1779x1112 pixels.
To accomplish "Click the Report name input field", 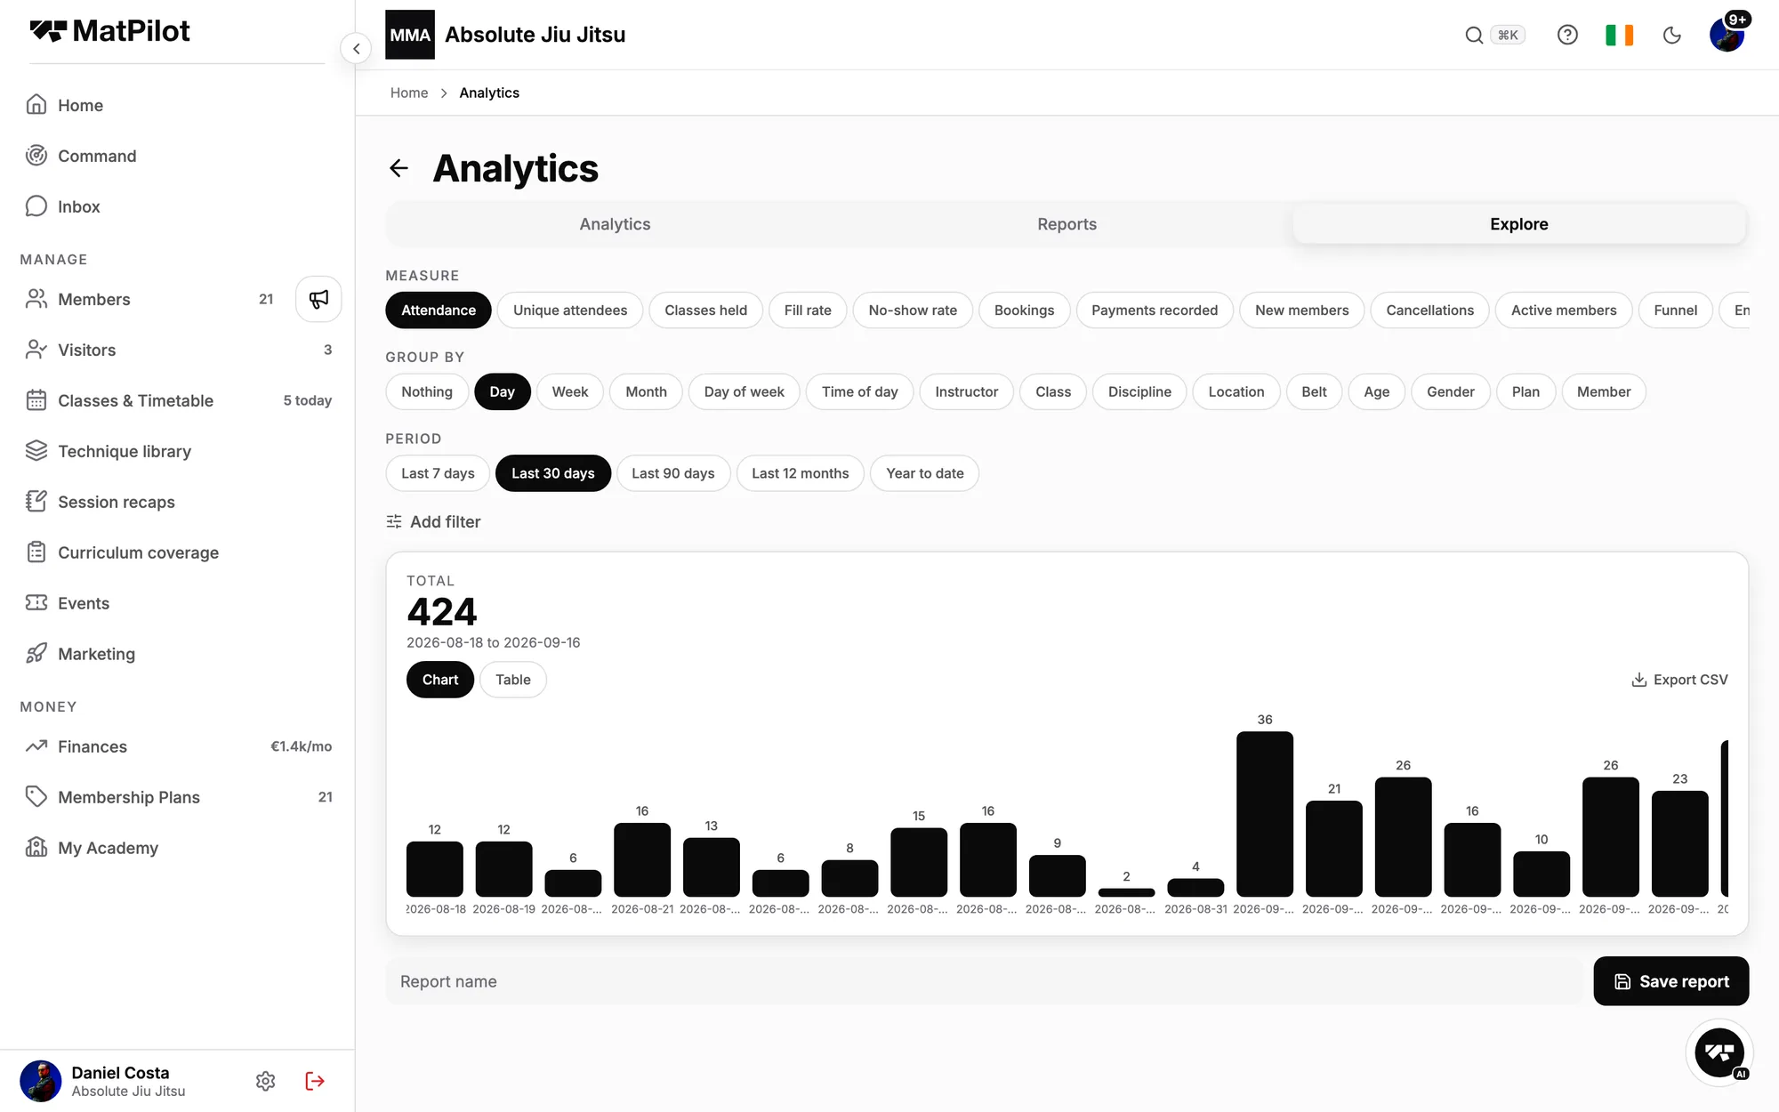I will pos(984,981).
